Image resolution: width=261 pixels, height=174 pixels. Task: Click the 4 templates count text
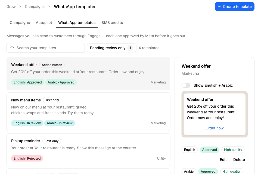(149, 48)
